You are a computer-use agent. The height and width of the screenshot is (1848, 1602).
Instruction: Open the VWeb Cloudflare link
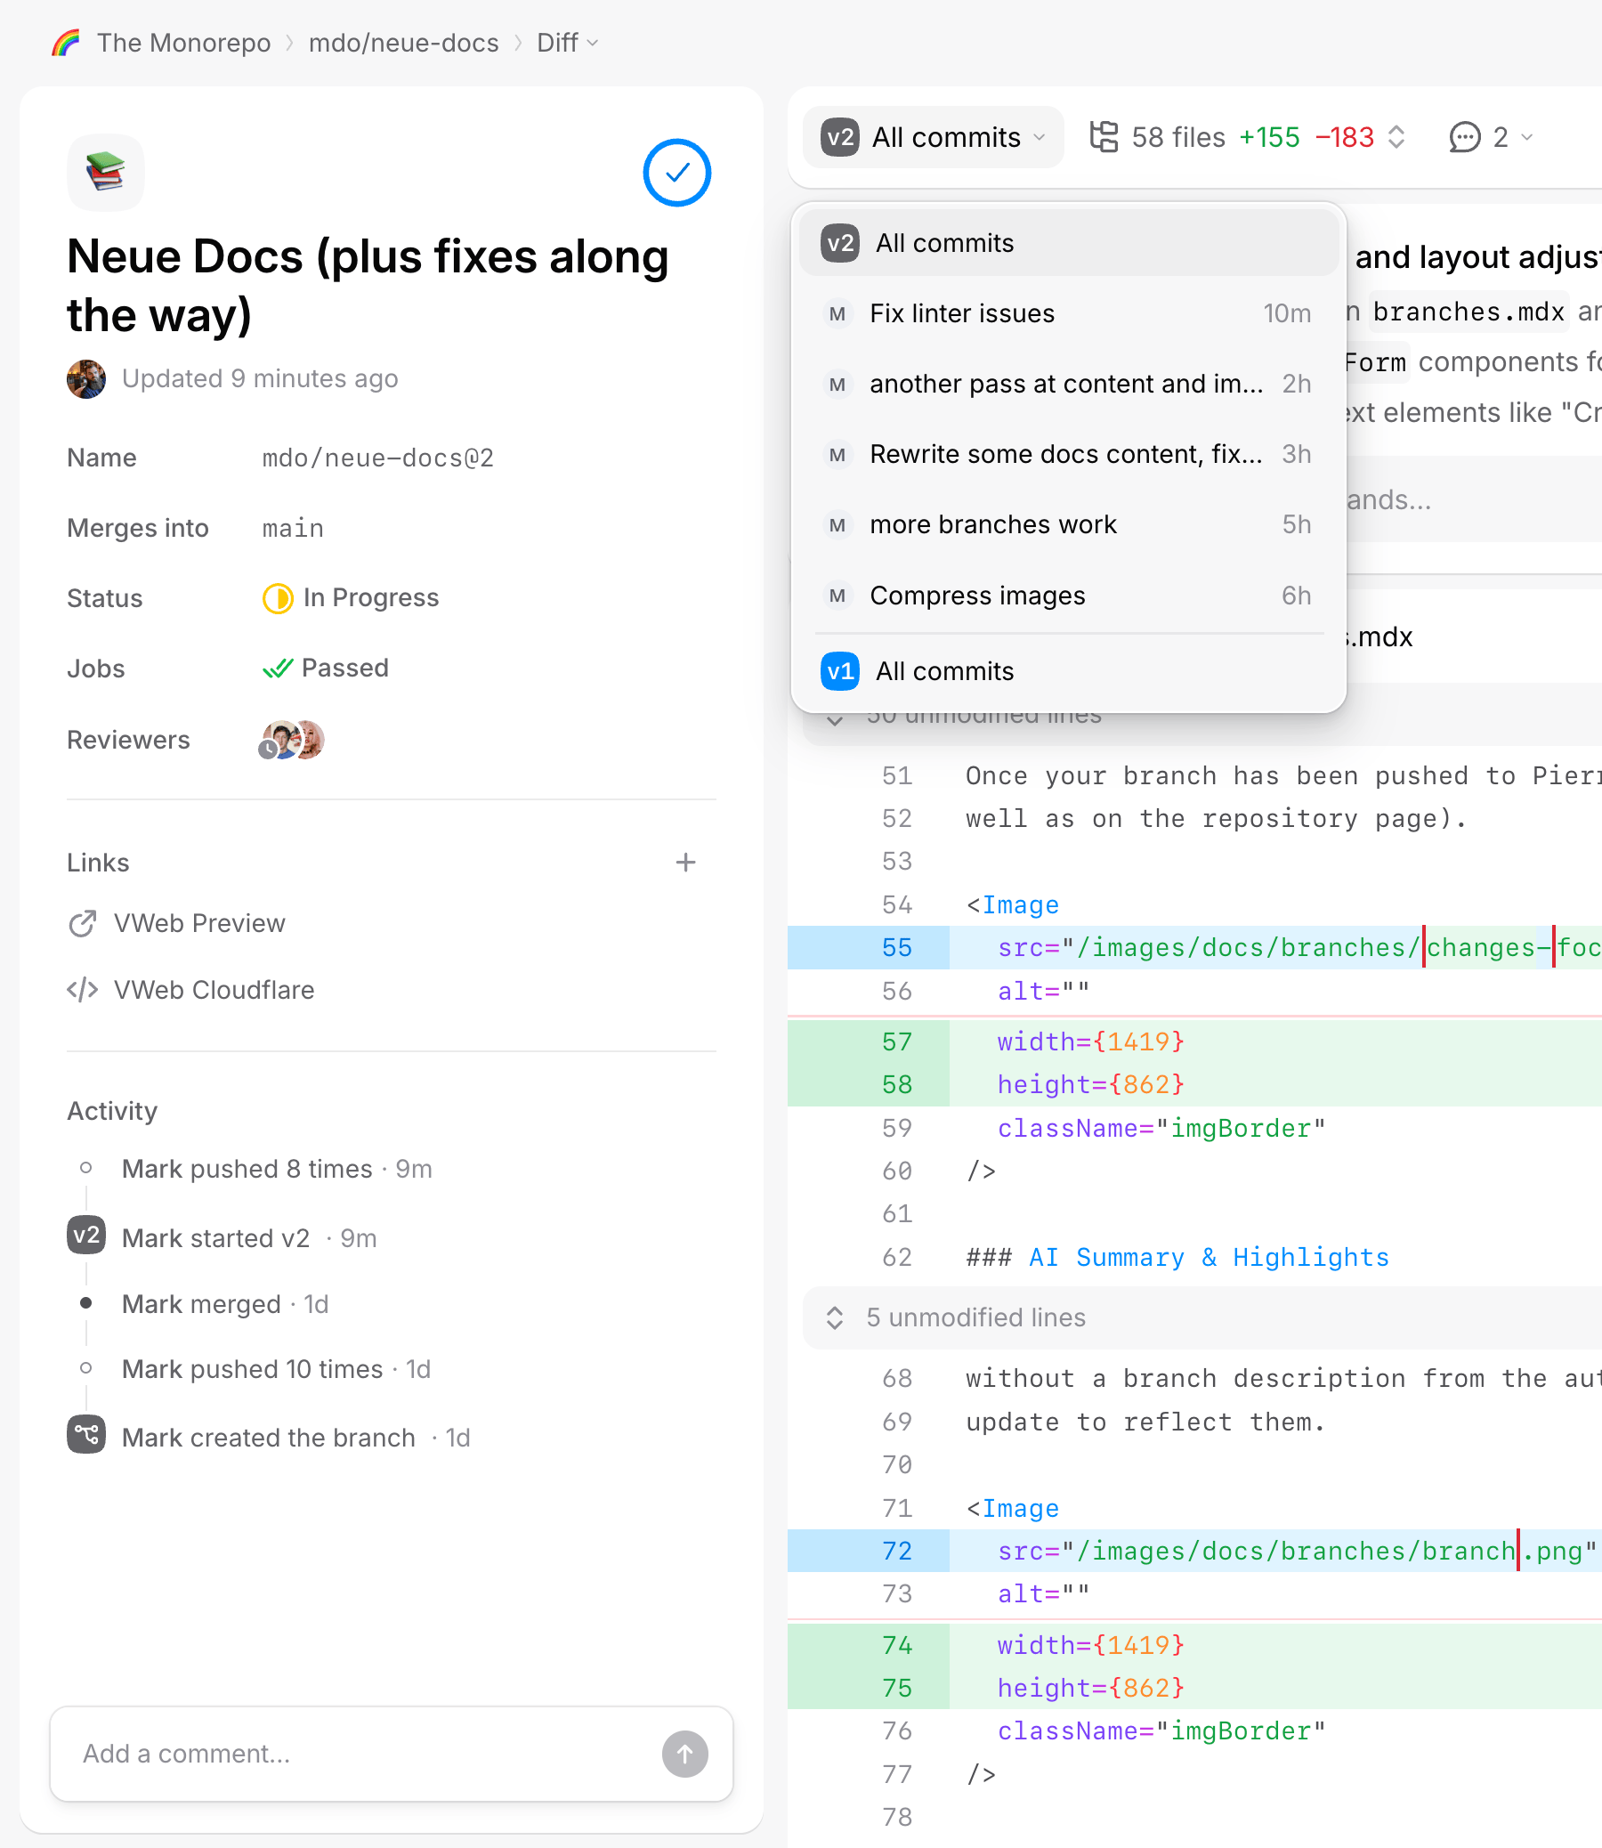click(x=213, y=991)
